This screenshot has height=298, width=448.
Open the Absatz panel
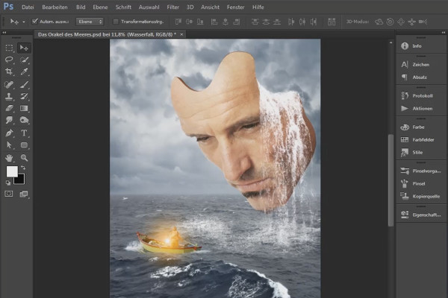[x=421, y=77]
